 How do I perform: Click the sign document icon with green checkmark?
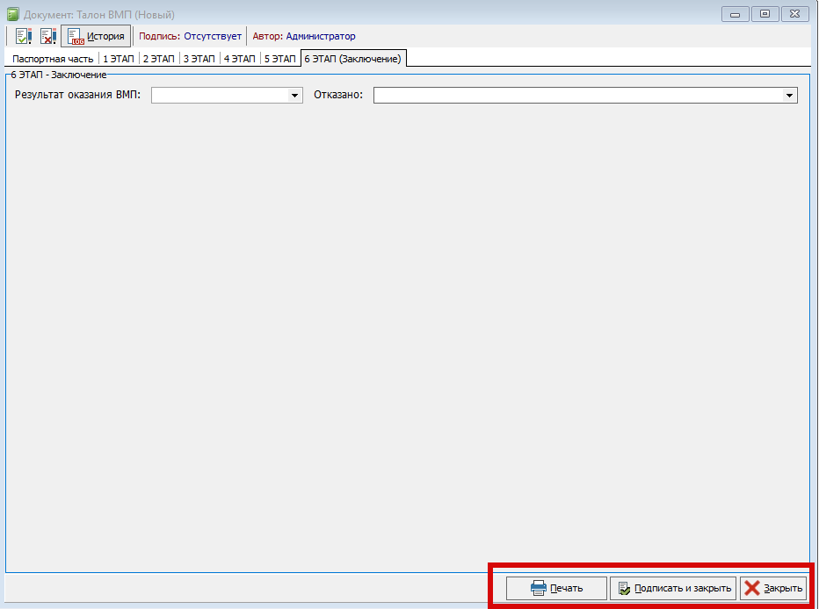click(23, 37)
